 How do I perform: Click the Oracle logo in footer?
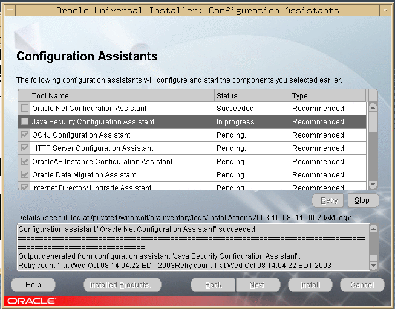31,301
